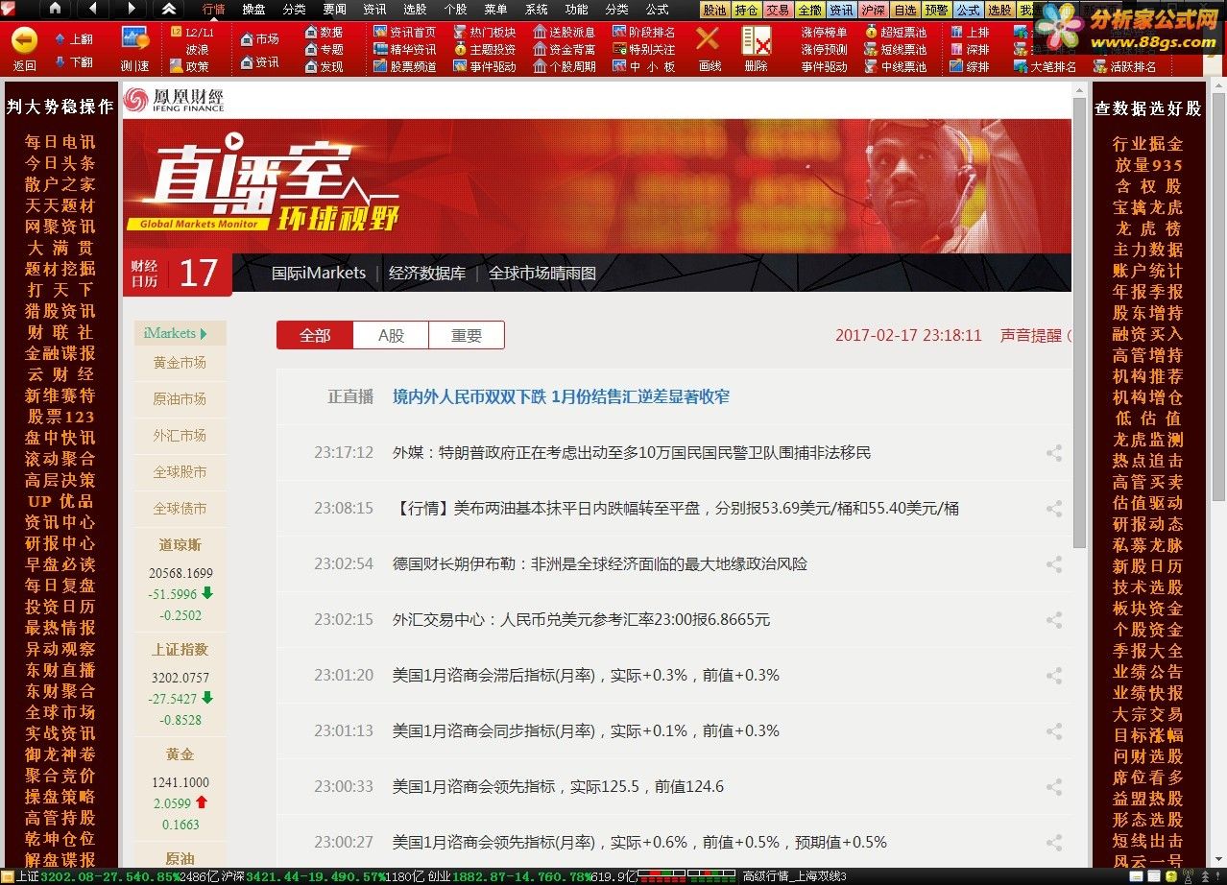Viewport: 1227px width, 885px height.
Task: Open 活跃排名 in the toolbar
Action: tap(1124, 67)
